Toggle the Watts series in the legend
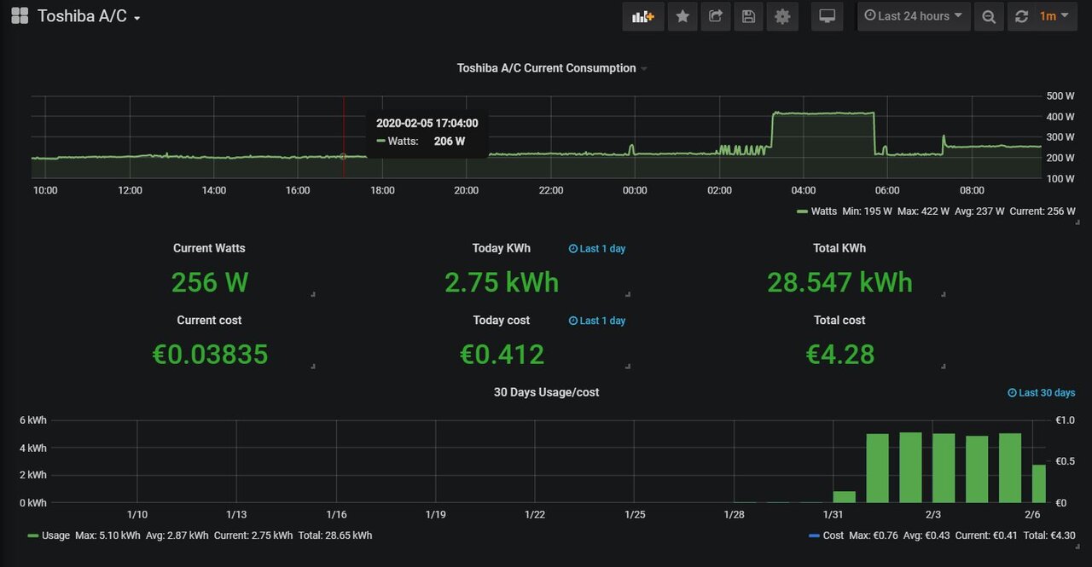 825,211
